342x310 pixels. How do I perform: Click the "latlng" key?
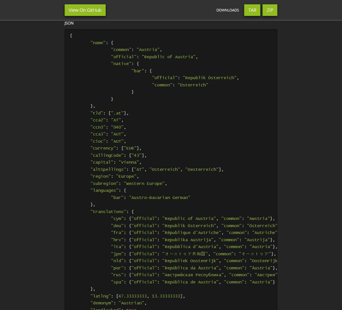(101, 296)
